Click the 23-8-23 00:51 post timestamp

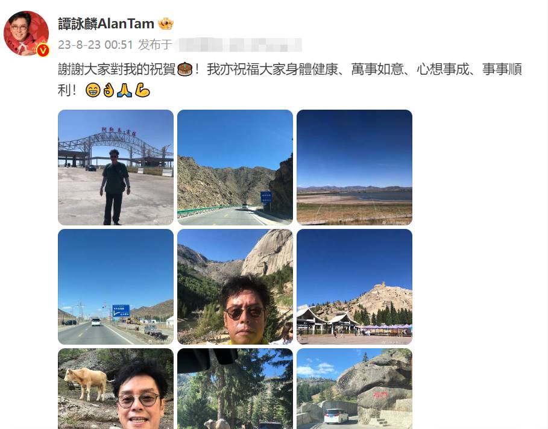pyautogui.click(x=95, y=45)
